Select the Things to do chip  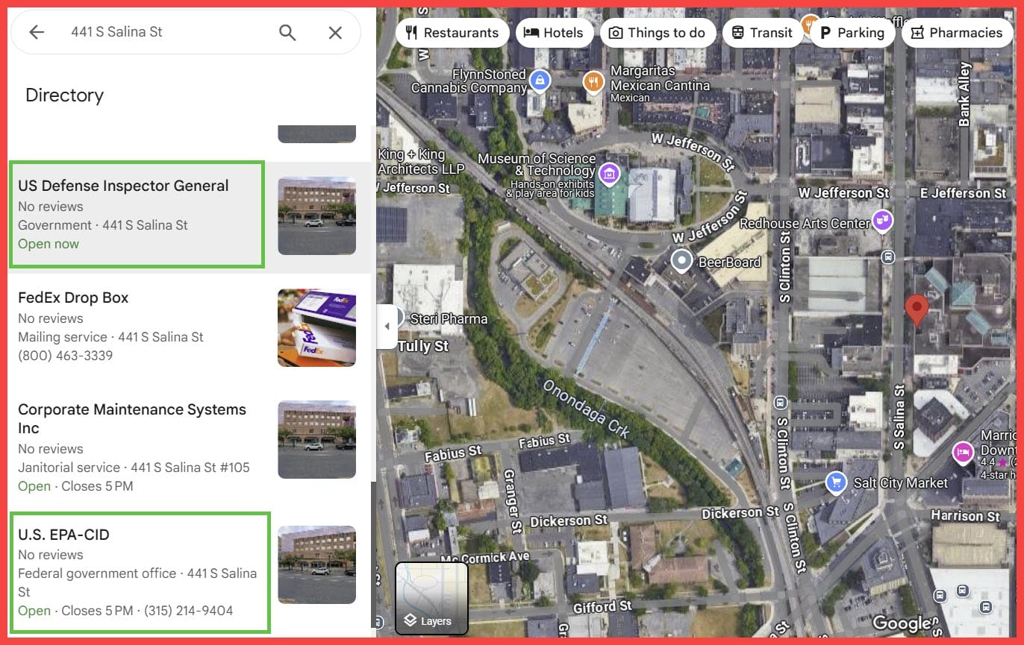(658, 33)
